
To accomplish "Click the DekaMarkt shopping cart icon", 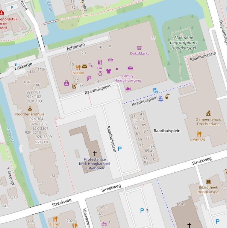I will [139, 48].
